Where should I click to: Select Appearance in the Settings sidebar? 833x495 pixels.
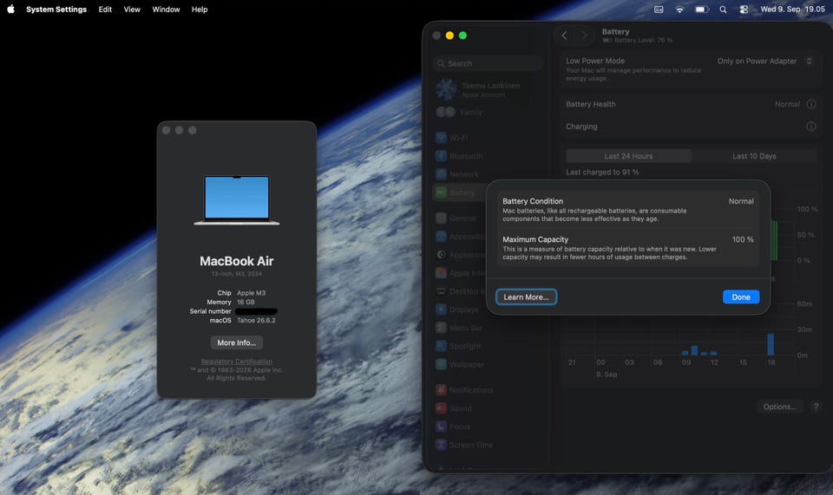click(x=460, y=255)
